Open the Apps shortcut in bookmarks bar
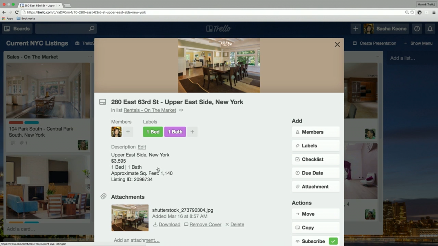This screenshot has width=438, height=246. [x=7, y=19]
